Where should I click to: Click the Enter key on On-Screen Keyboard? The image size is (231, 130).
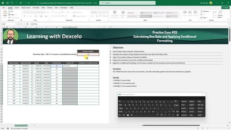coord(176,105)
